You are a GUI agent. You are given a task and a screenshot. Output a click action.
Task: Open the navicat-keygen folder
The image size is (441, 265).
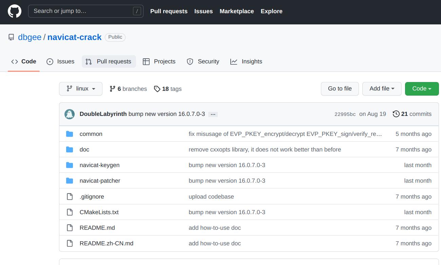(x=100, y=165)
